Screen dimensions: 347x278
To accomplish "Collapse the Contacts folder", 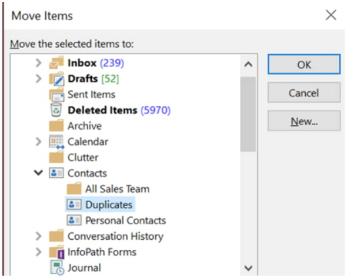I will click(x=38, y=173).
